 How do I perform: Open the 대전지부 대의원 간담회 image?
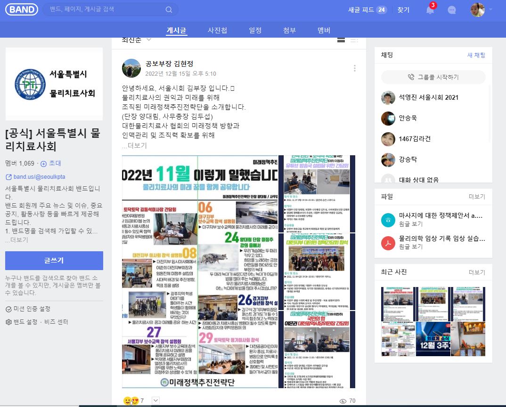coord(317,271)
